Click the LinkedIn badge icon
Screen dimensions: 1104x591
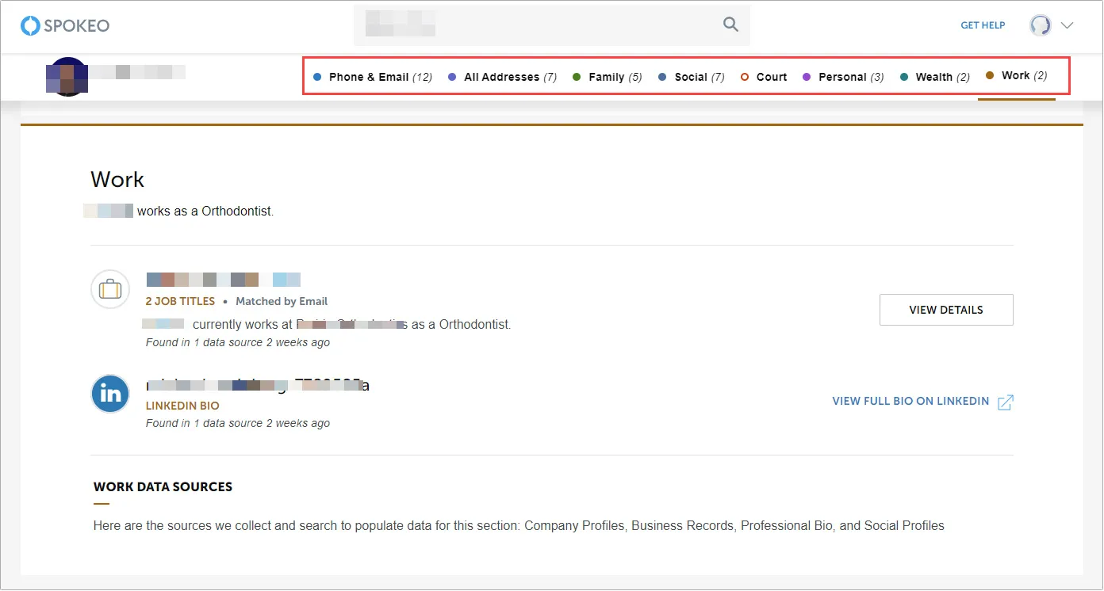click(x=109, y=394)
